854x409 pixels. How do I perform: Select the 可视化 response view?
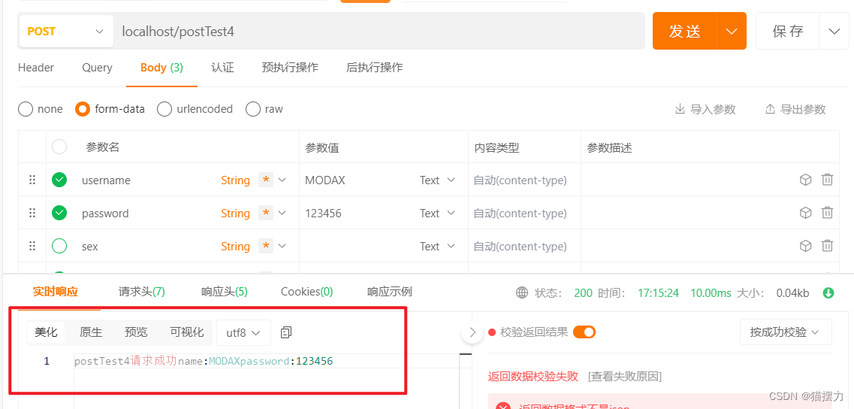pos(187,332)
